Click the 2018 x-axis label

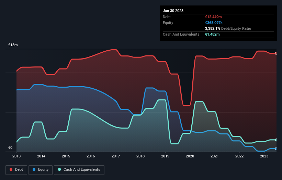[x=140, y=156]
